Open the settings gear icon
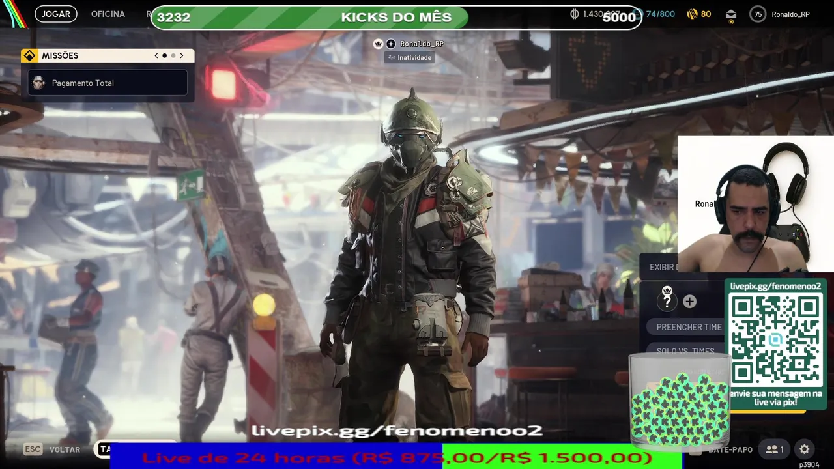 804,449
